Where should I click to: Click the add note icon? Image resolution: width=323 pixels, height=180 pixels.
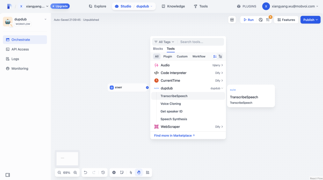point(122,173)
